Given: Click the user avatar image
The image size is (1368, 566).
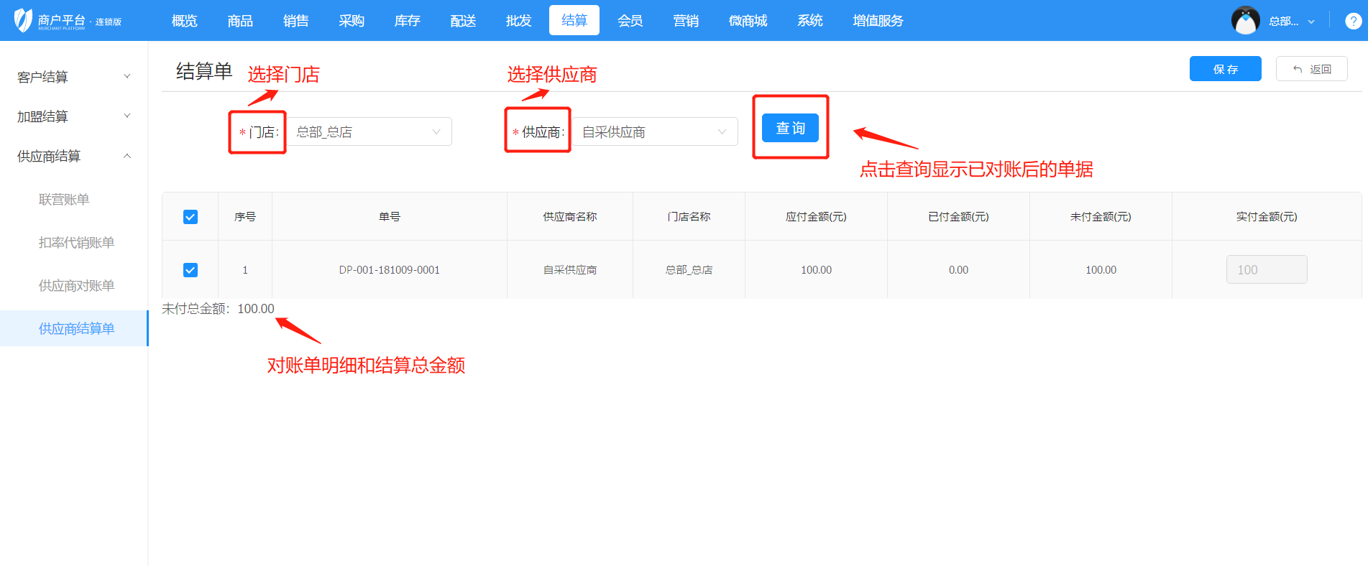Looking at the screenshot, I should click(x=1245, y=21).
